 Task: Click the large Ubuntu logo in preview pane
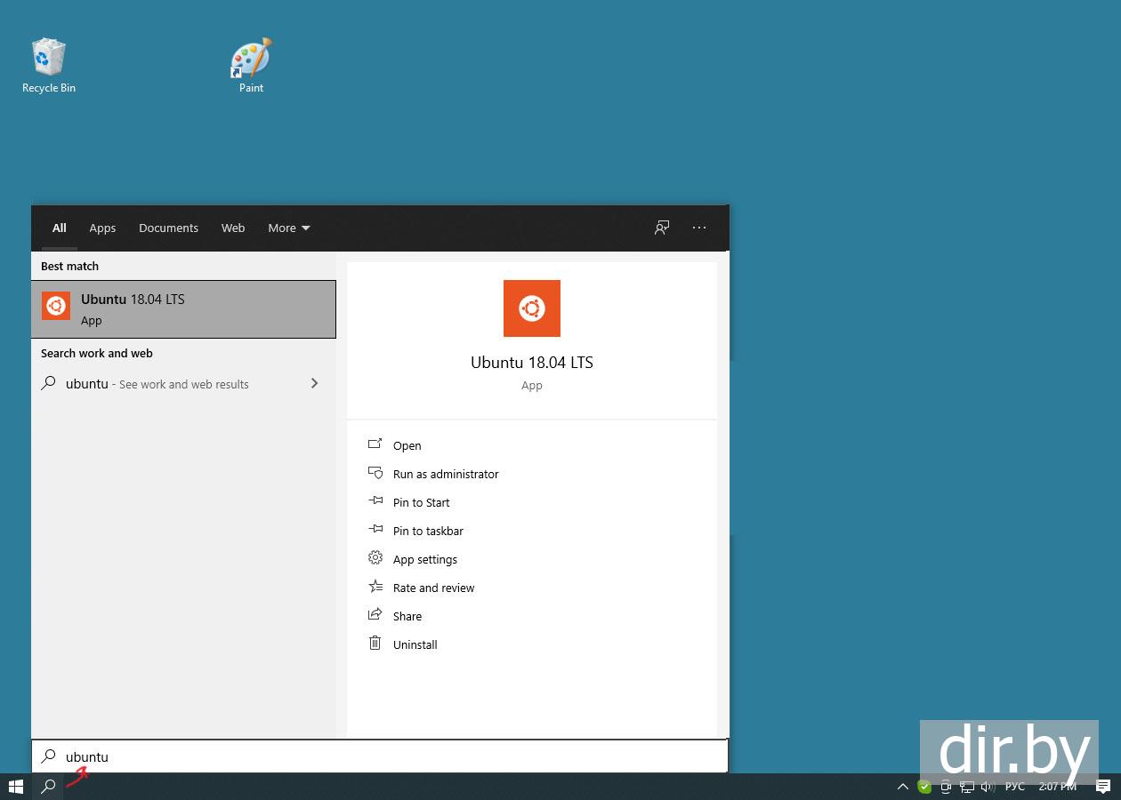(x=531, y=308)
